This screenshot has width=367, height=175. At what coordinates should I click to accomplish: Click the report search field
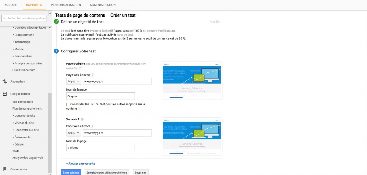[x=24, y=18]
